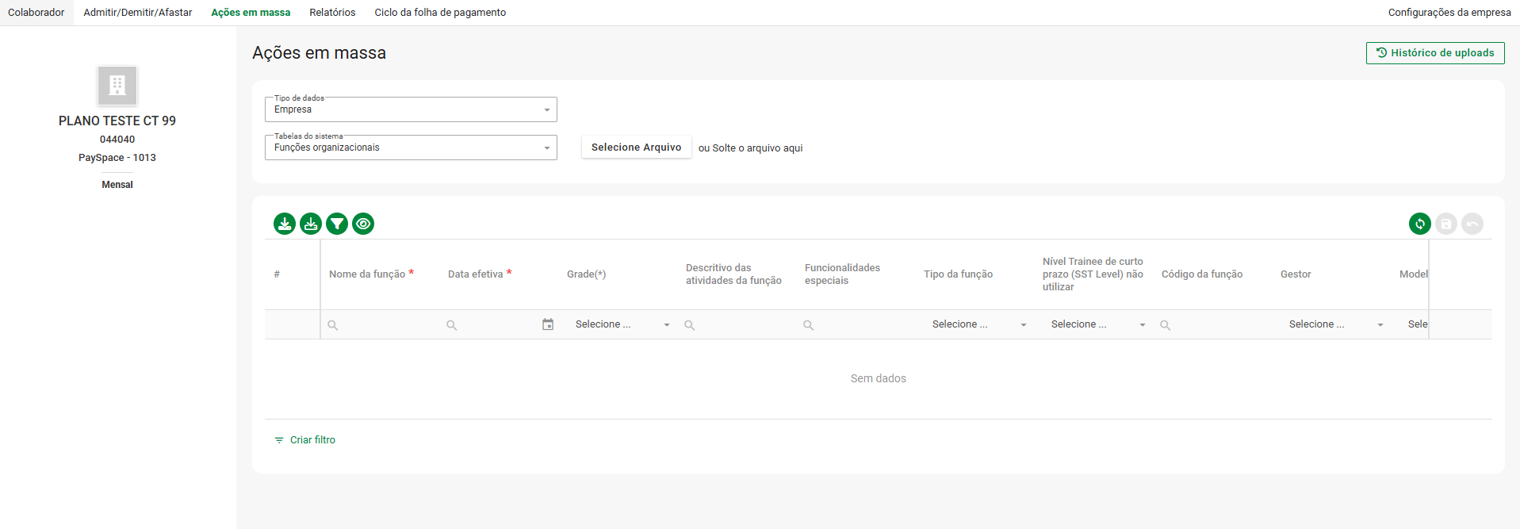Switch to the Colaborador tab

[36, 13]
